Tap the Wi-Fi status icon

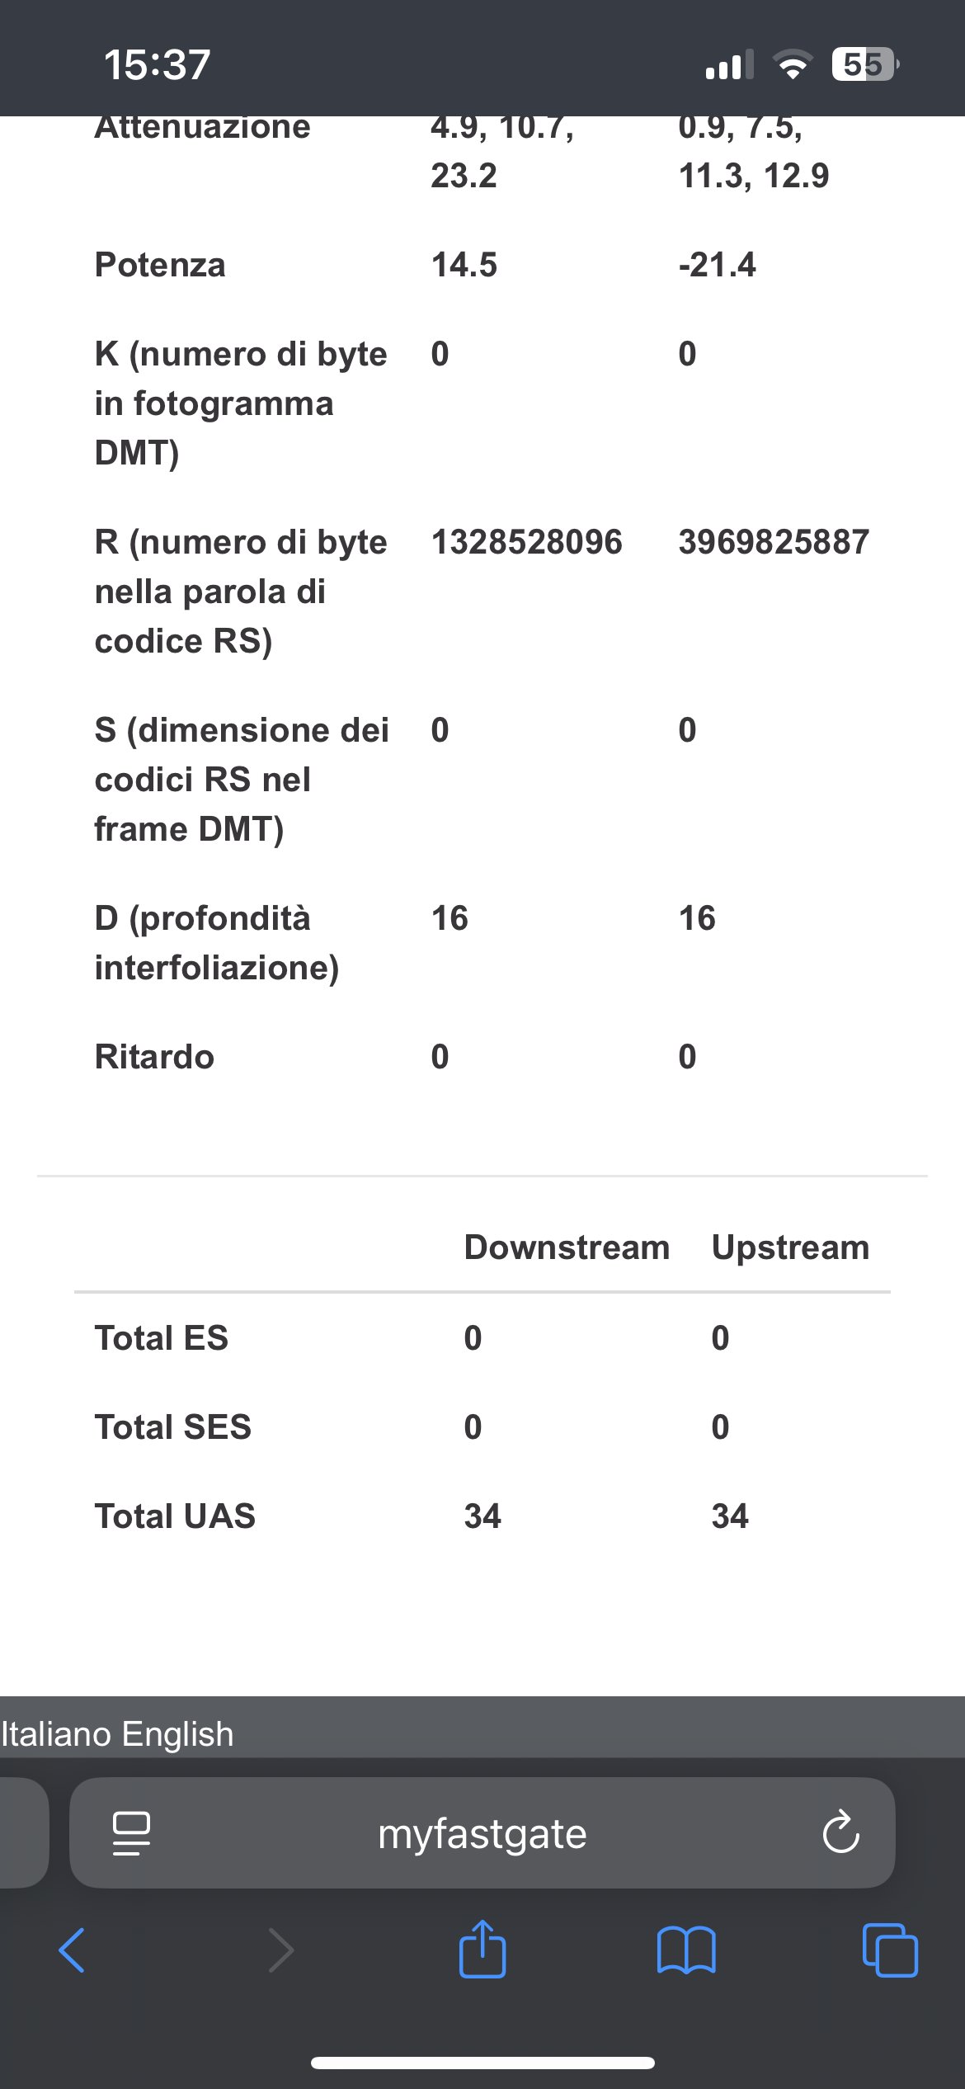793,64
